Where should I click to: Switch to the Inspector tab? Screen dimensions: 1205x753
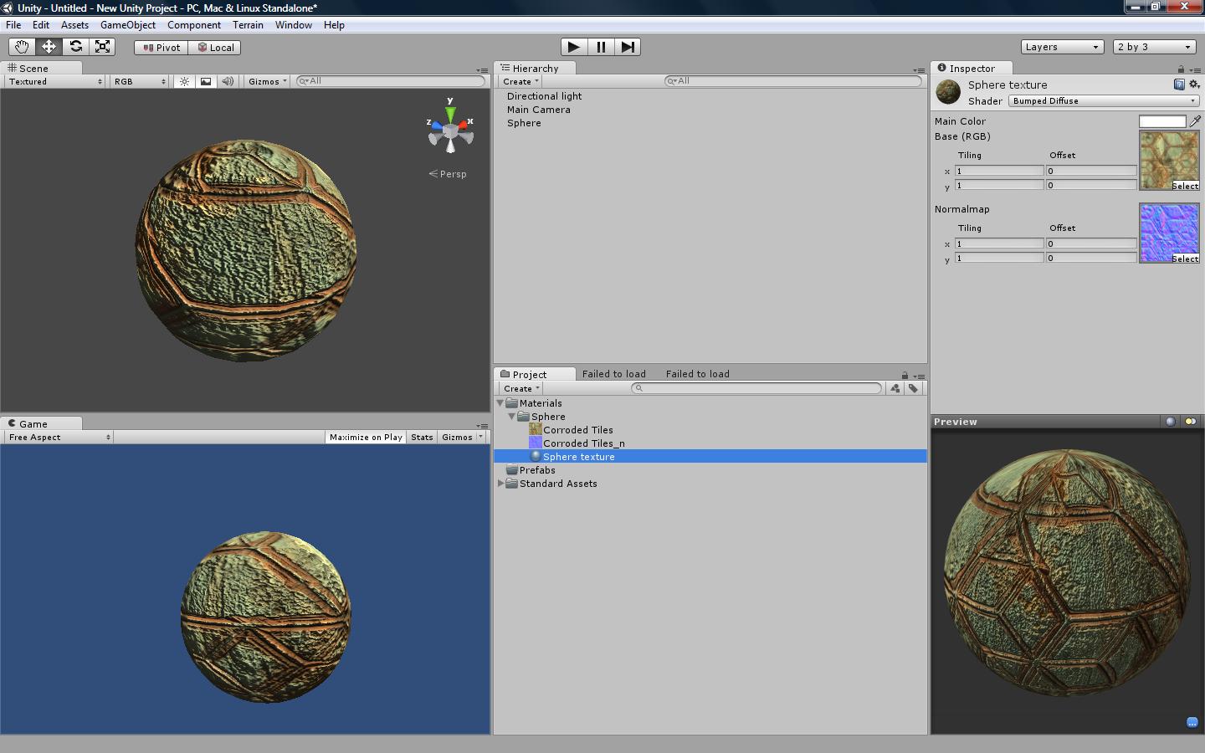972,69
